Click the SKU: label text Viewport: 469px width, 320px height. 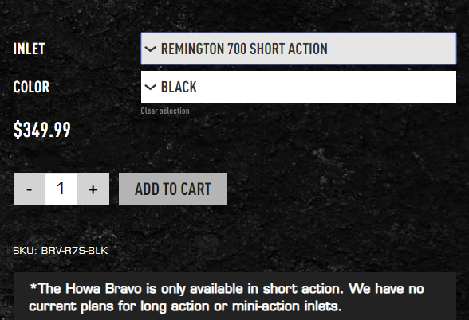point(25,251)
